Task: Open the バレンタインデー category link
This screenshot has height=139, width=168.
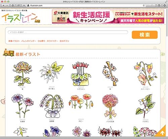Action: [x=29, y=41]
